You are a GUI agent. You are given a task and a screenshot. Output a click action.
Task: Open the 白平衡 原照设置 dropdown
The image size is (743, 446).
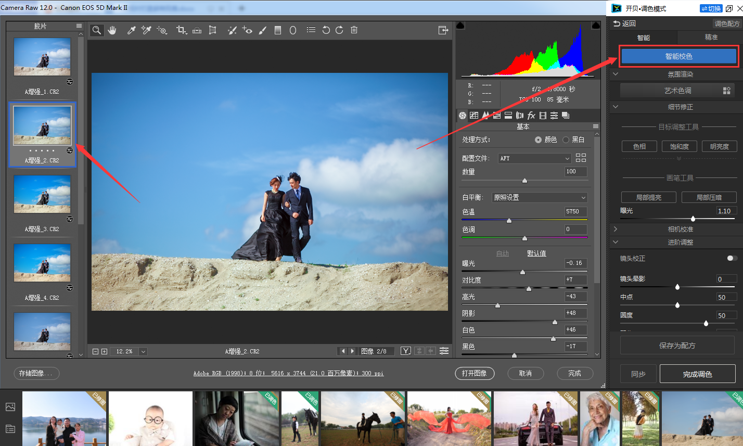(540, 198)
